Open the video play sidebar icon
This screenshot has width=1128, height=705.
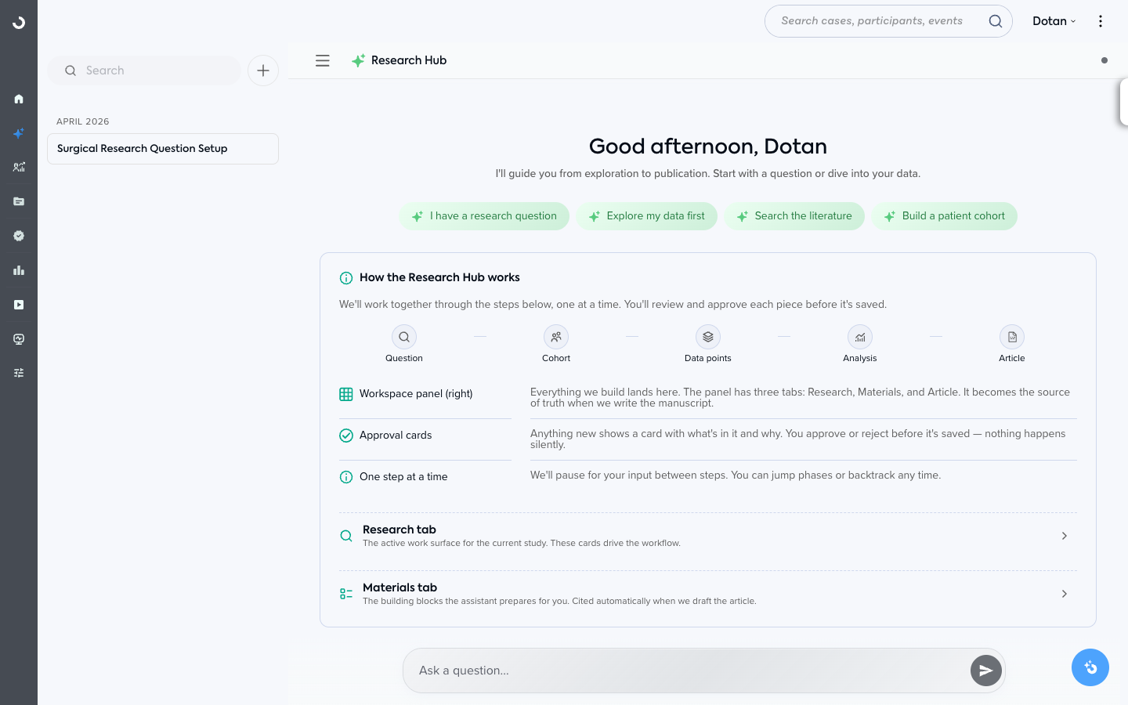[x=19, y=305]
